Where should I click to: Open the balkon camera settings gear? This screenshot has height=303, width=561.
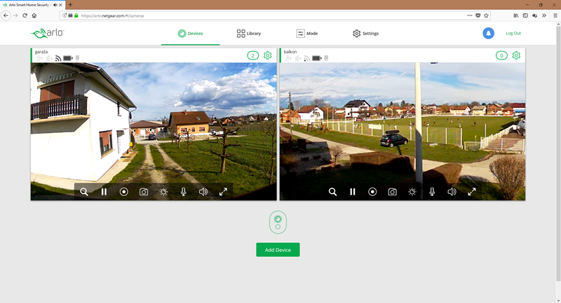(x=516, y=55)
